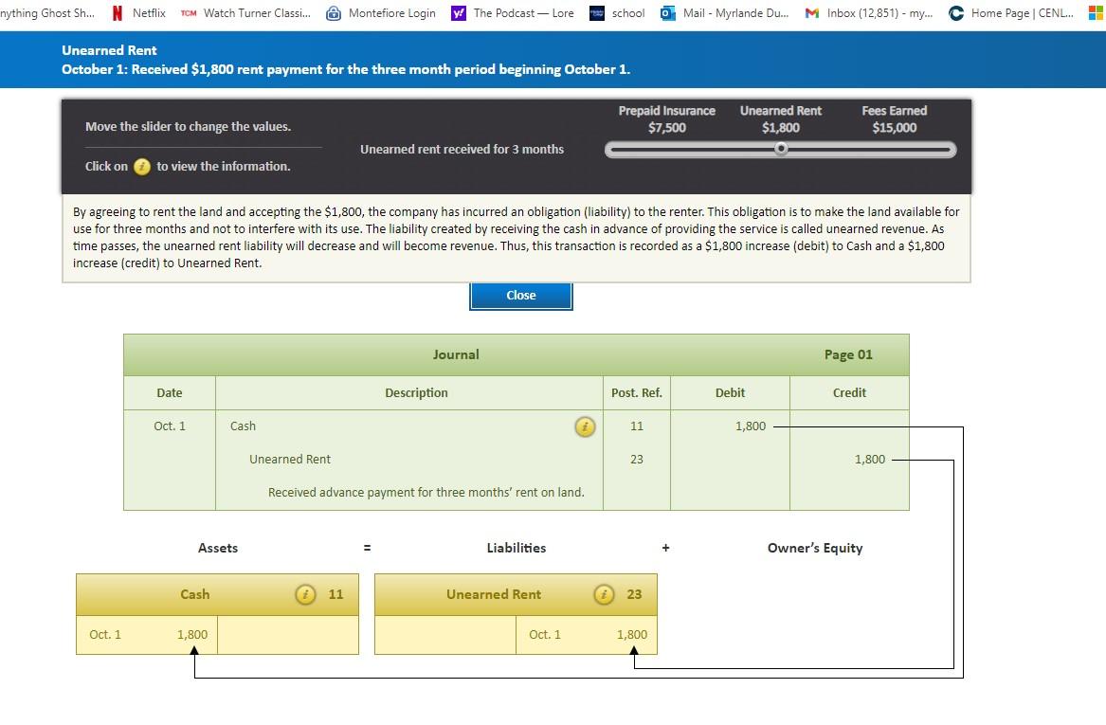Click the 1,800 debit in Cash T-account

pos(191,635)
